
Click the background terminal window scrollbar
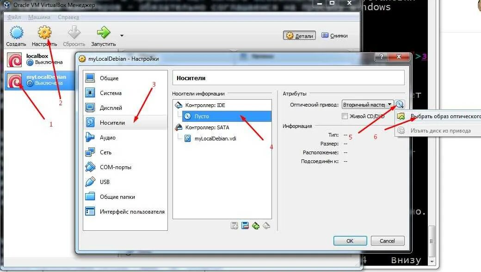tap(432, 241)
